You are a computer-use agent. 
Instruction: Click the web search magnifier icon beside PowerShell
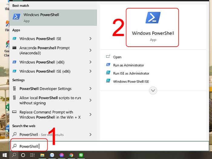[x=15, y=134]
